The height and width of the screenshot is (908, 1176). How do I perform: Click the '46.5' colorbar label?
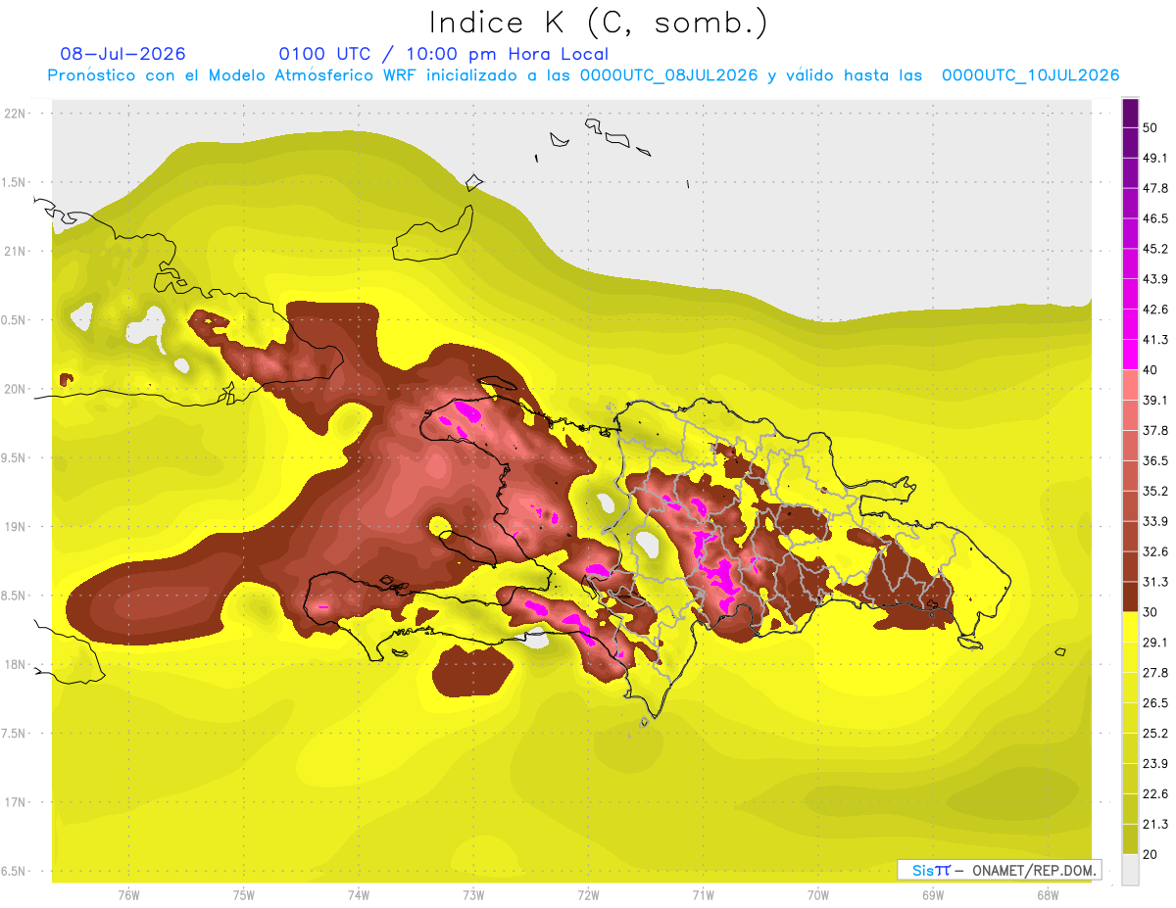tap(1155, 218)
